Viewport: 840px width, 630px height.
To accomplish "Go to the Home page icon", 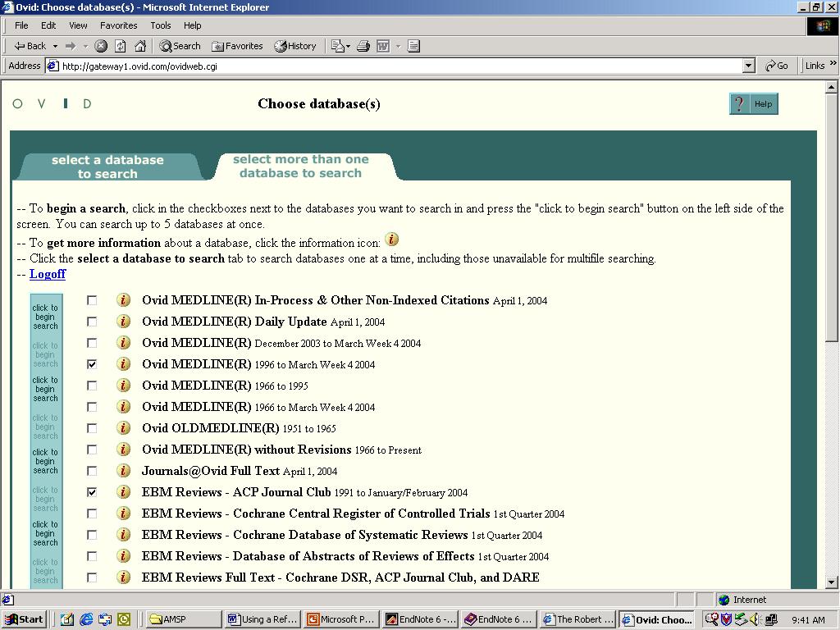I will pyautogui.click(x=140, y=46).
